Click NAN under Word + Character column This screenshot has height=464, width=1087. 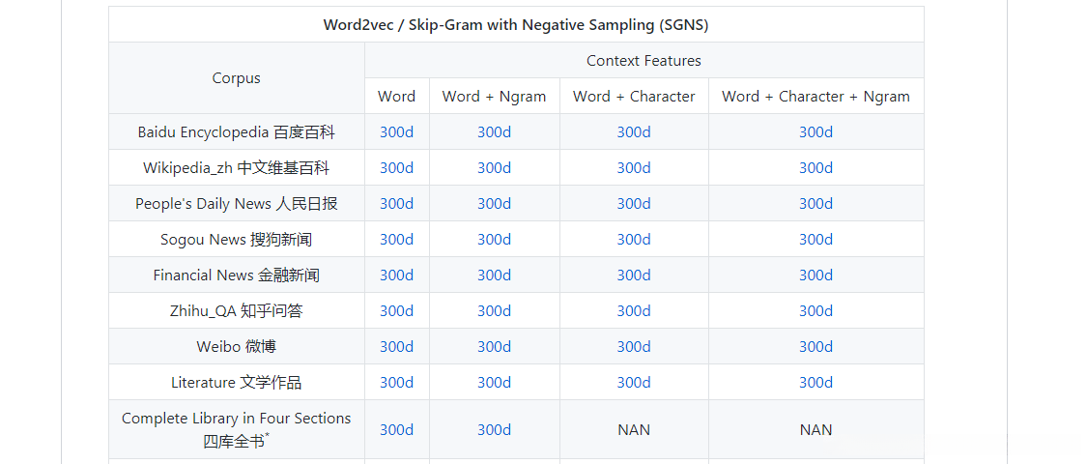coord(634,429)
